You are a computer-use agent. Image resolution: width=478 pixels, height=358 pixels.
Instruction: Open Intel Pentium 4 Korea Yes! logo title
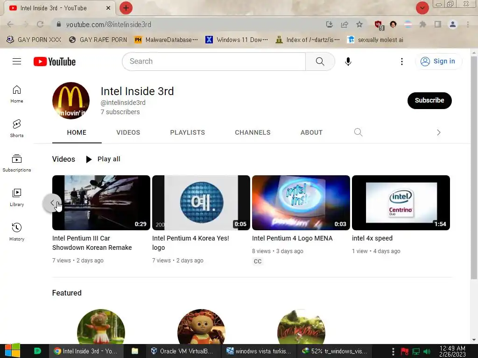(190, 243)
